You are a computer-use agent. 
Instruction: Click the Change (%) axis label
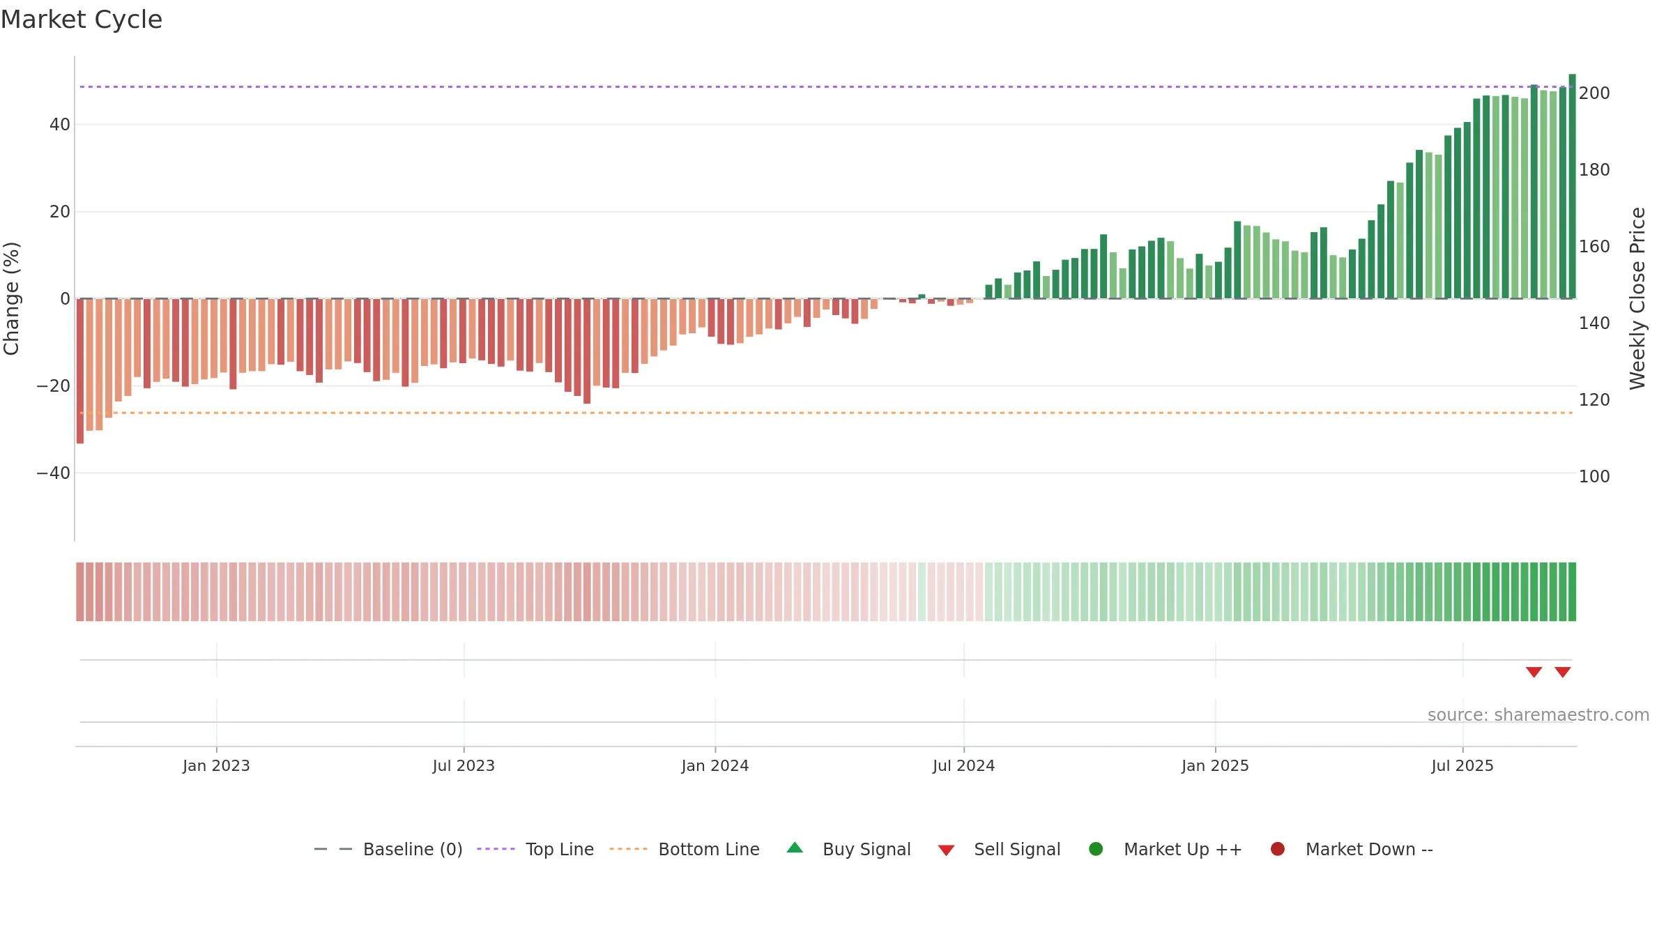tap(11, 298)
